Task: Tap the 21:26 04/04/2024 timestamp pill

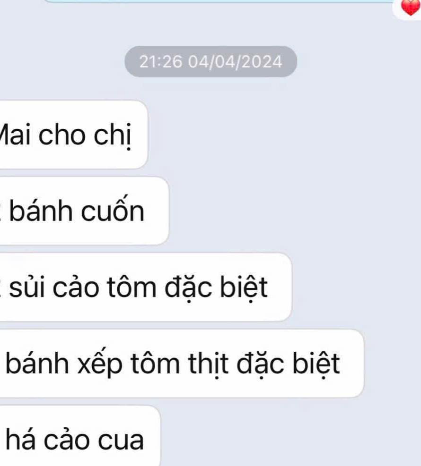Action: 211,61
